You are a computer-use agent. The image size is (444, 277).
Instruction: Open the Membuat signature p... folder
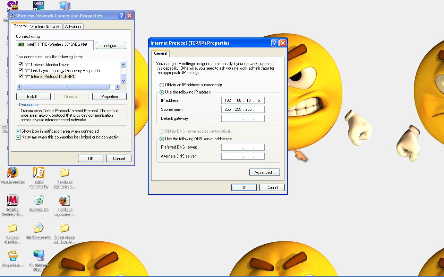coord(65,172)
